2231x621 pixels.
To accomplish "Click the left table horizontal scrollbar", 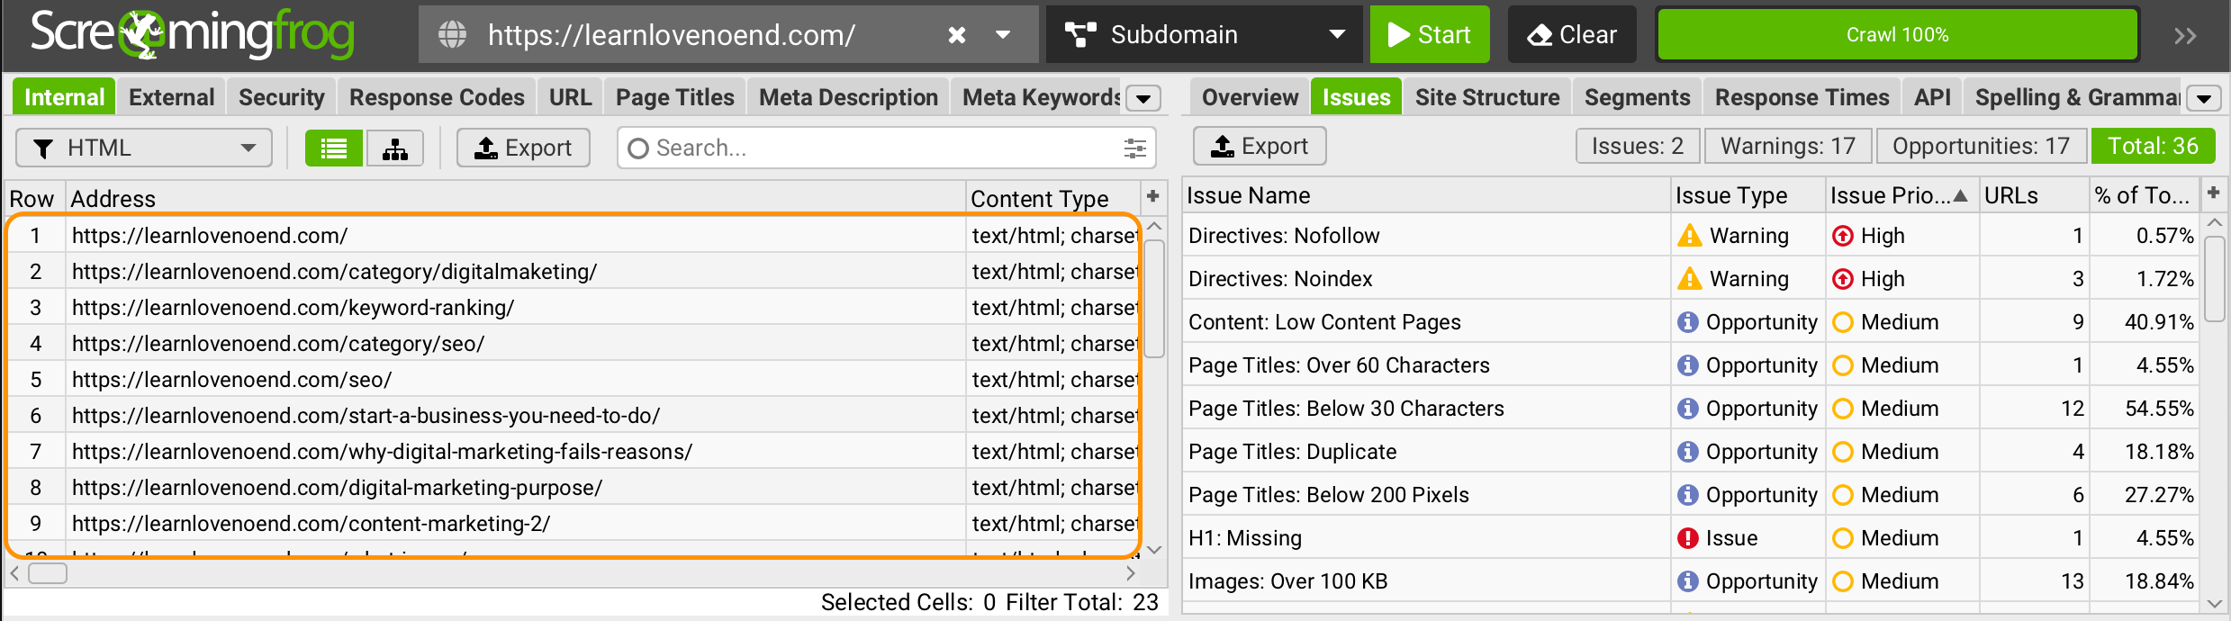I will click(x=48, y=573).
